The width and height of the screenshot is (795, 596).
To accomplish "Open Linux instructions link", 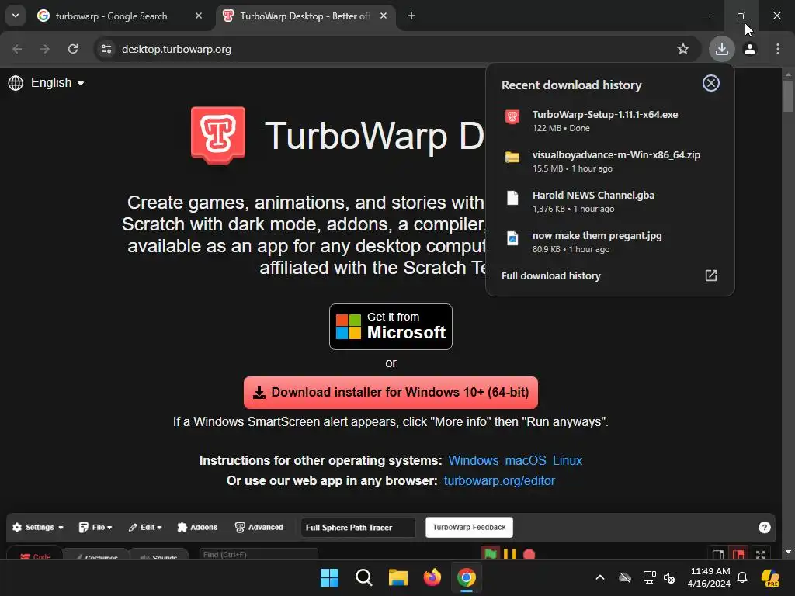I will 568,460.
